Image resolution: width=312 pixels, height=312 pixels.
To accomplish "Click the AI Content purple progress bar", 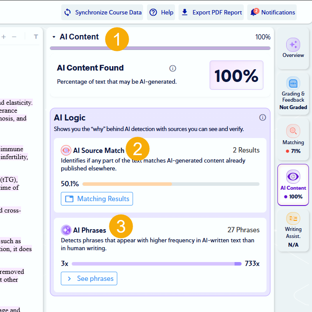I will pos(160,48).
